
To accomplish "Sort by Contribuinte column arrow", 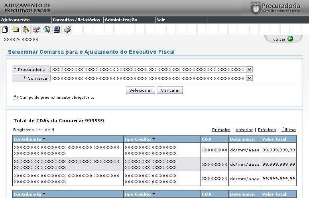I will (44, 139).
